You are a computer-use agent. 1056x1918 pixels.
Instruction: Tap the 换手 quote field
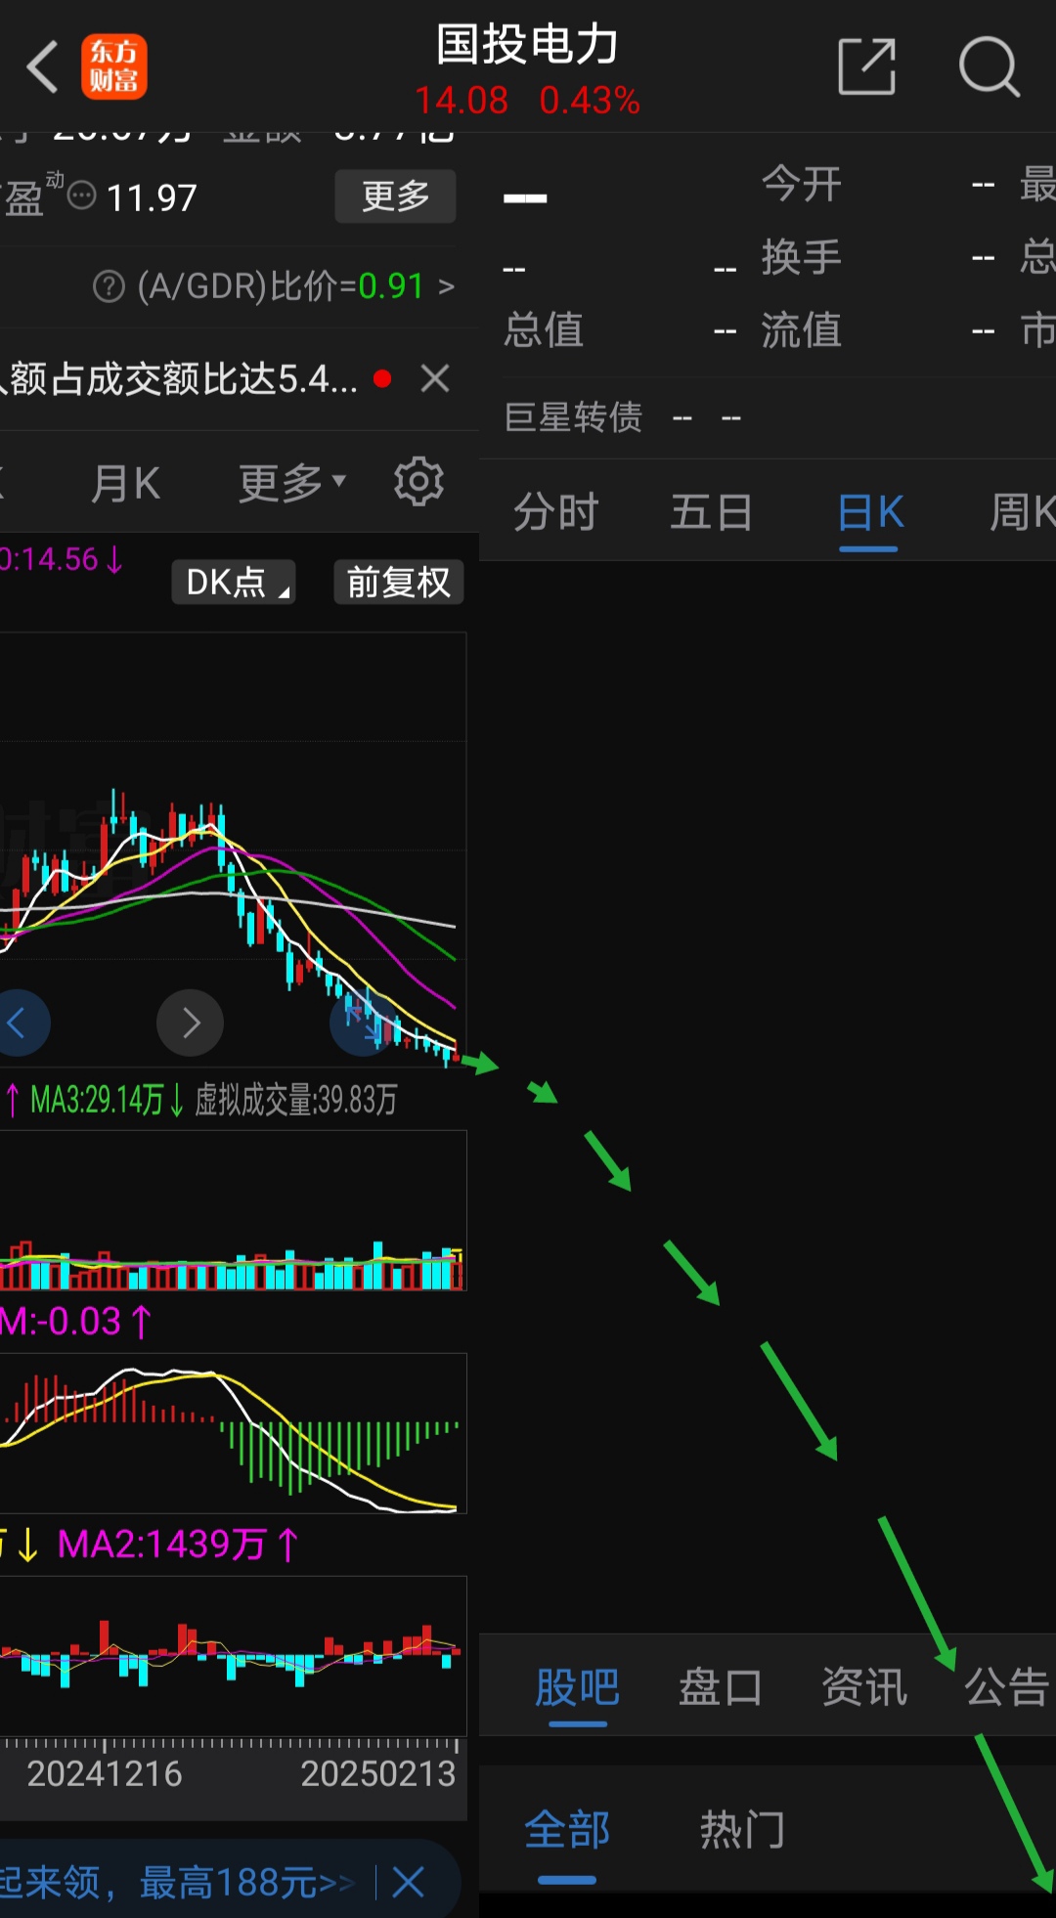[x=878, y=257]
